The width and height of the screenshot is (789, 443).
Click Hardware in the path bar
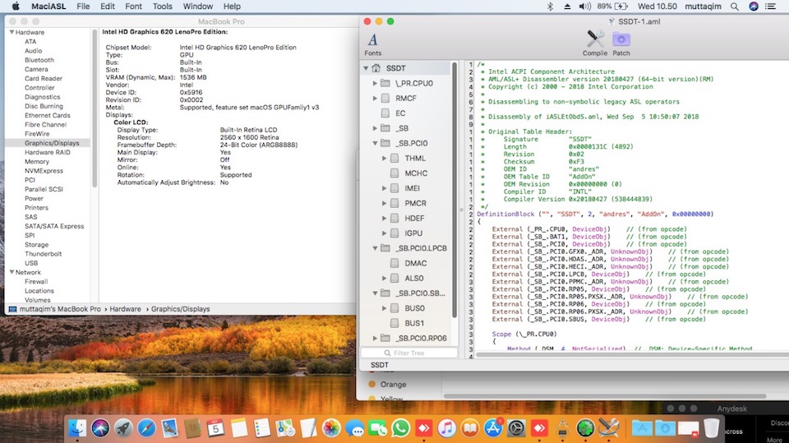[126, 309]
